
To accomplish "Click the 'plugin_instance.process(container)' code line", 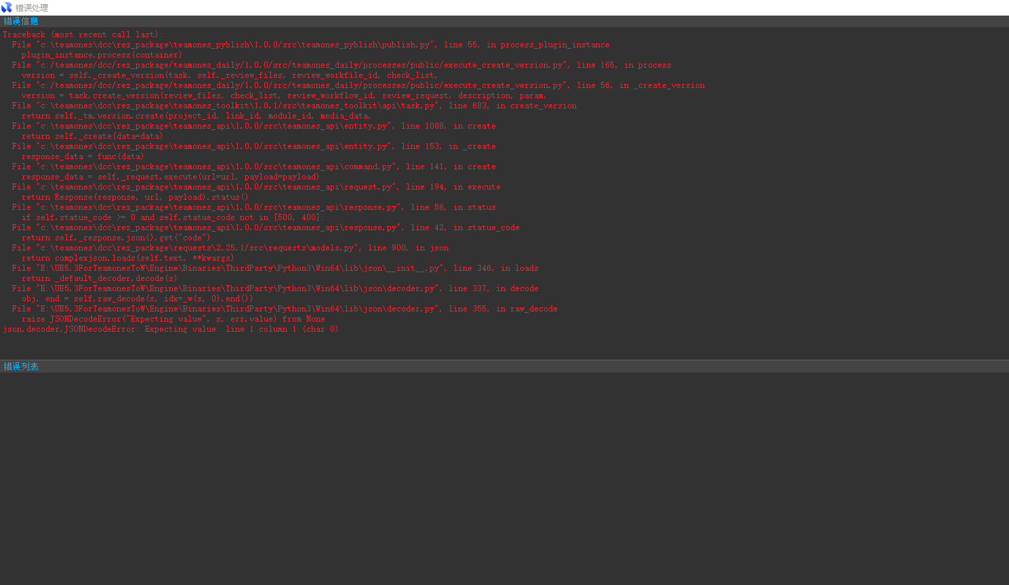I will click(x=102, y=55).
